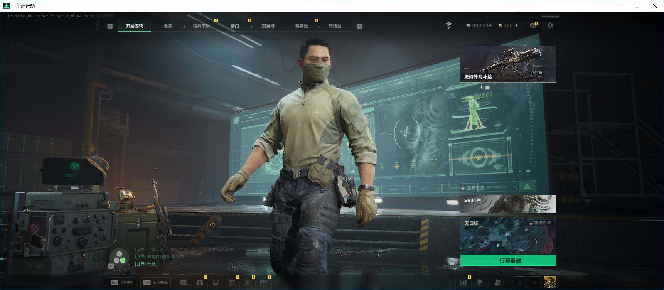Click the previous-tab key icon left of 开始游戏
The width and height of the screenshot is (664, 290).
coord(110,26)
